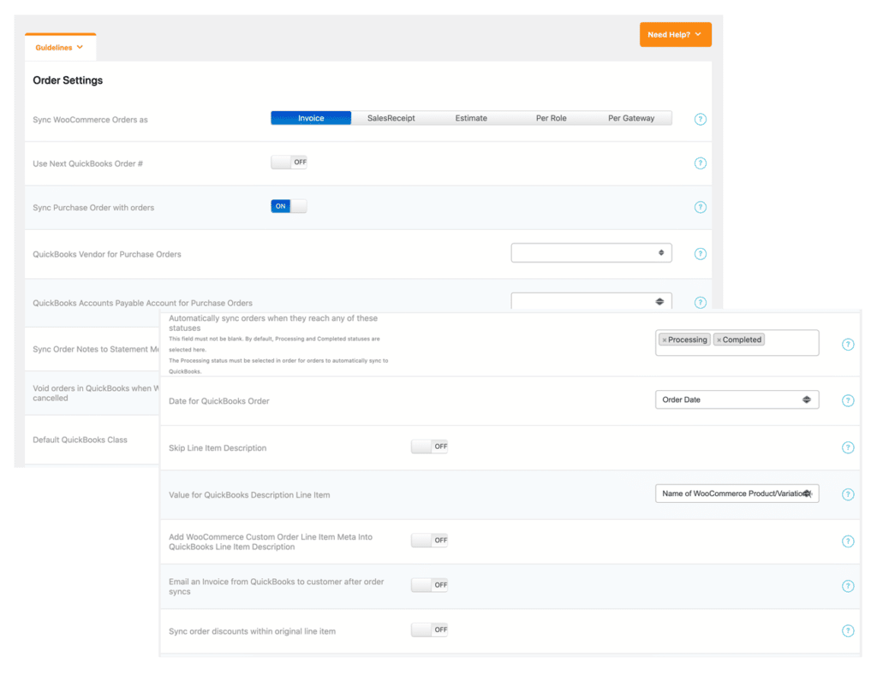Select Estimate as order sync type
This screenshot has width=877, height=674.
point(471,118)
